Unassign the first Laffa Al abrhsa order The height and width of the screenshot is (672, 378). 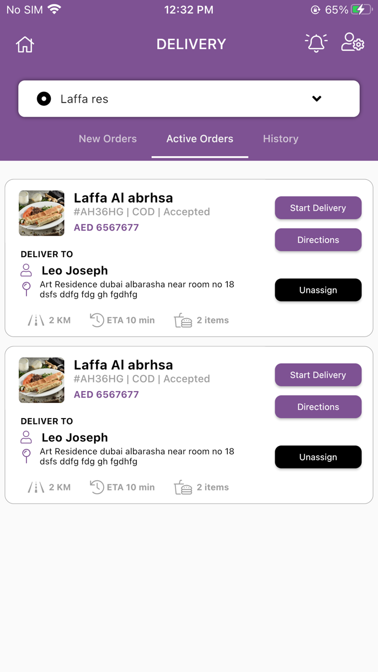pos(318,290)
